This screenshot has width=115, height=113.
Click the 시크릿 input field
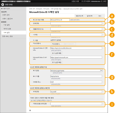point(76,35)
